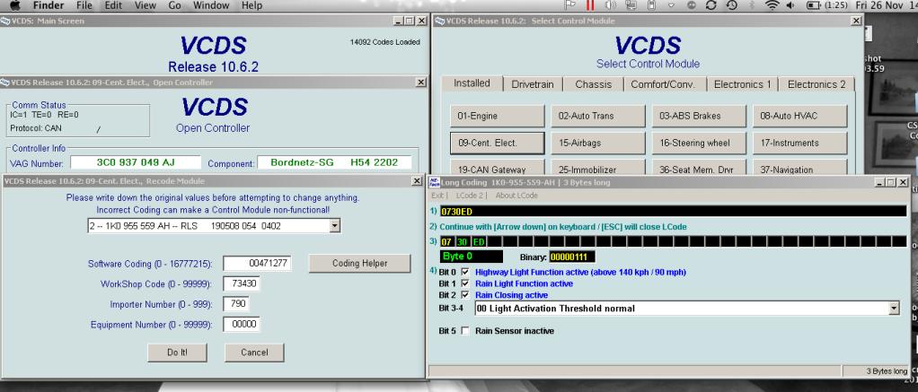The image size is (918, 392).
Task: Click Long Coding window title icon
Action: pos(435,182)
